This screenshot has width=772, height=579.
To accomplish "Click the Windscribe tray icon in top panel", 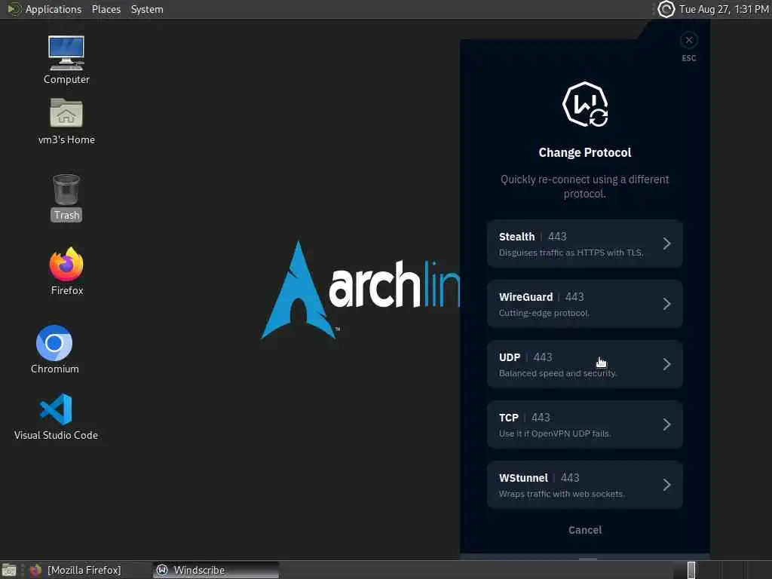I will (666, 9).
